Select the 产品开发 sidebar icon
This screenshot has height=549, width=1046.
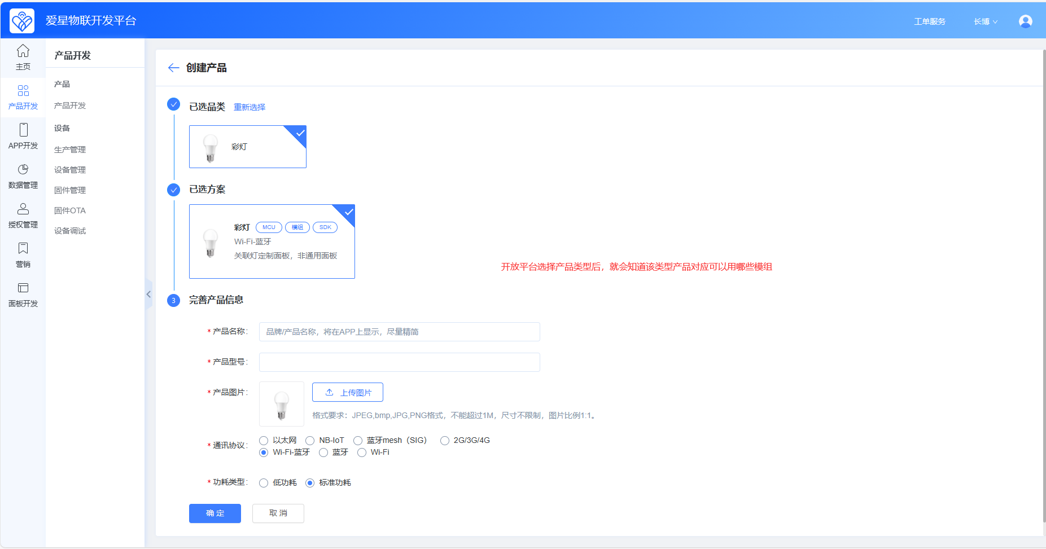(x=23, y=90)
